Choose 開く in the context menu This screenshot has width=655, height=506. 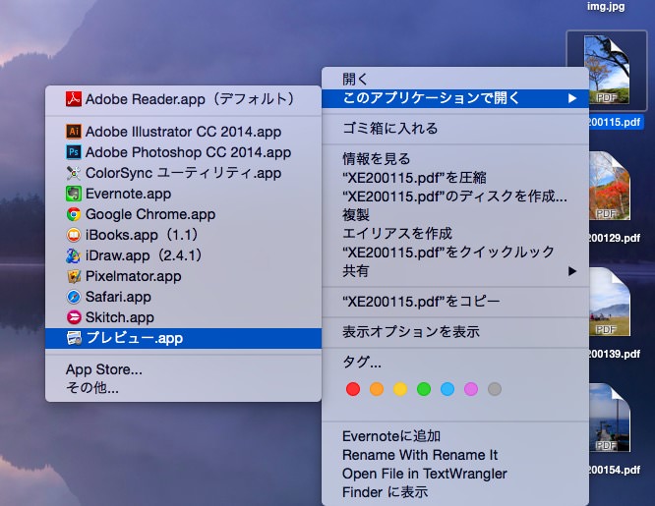[455, 79]
